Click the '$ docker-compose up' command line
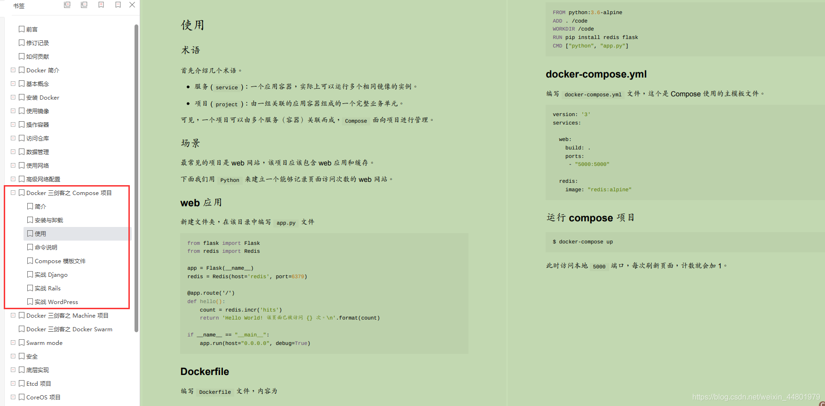This screenshot has width=825, height=406. click(x=583, y=242)
